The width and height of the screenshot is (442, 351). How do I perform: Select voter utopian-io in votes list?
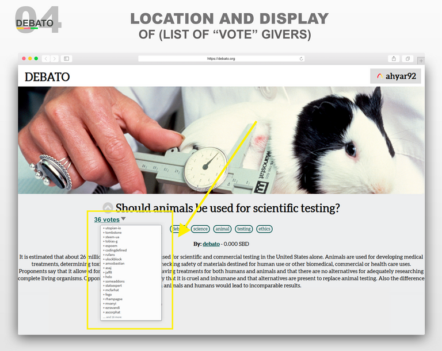click(x=112, y=228)
